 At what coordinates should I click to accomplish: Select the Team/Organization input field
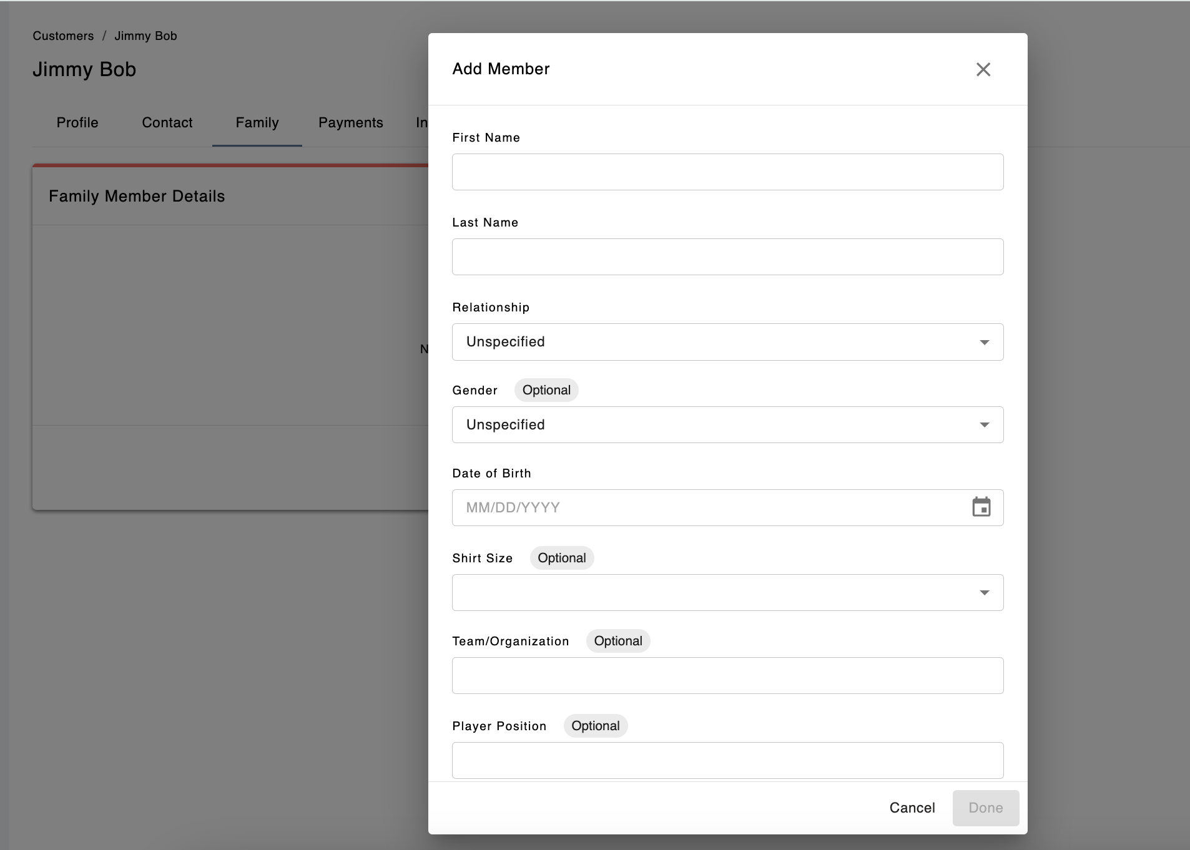(727, 675)
